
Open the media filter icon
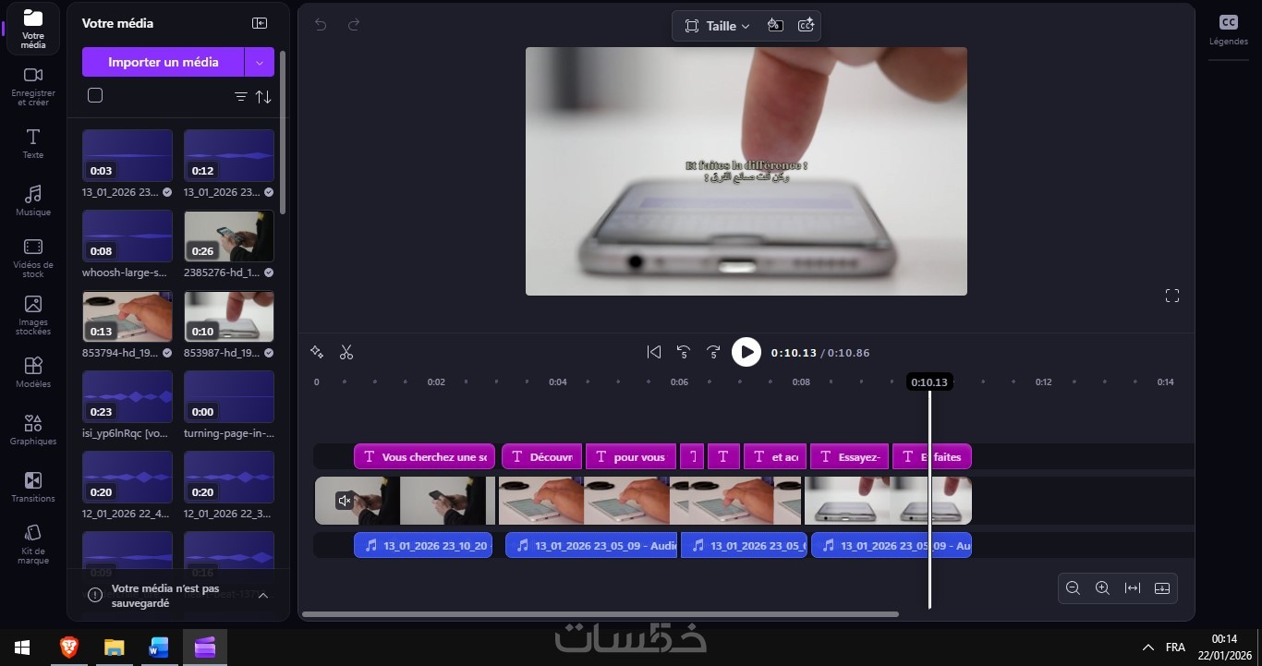point(241,96)
